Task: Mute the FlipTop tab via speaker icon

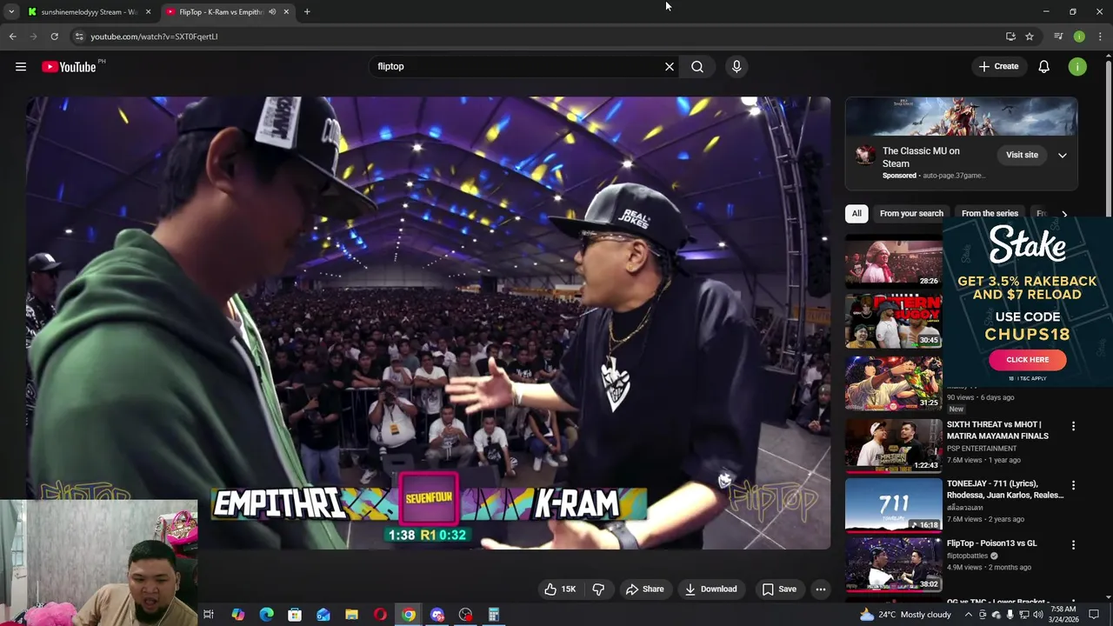Action: tap(272, 12)
